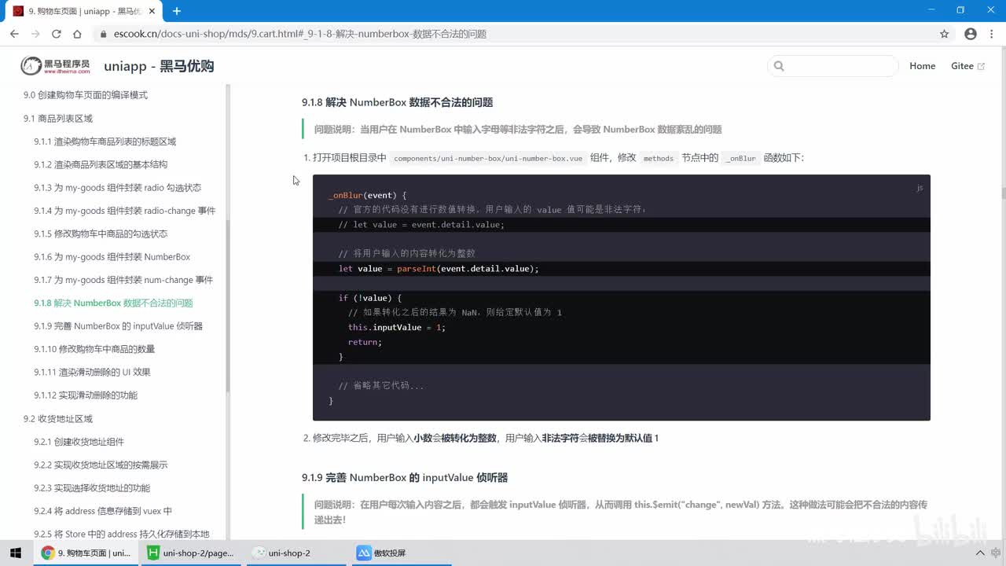Image resolution: width=1006 pixels, height=566 pixels.
Task: Open sidebar item 9.0 创建购物车页面的编译模式
Action: pos(86,95)
